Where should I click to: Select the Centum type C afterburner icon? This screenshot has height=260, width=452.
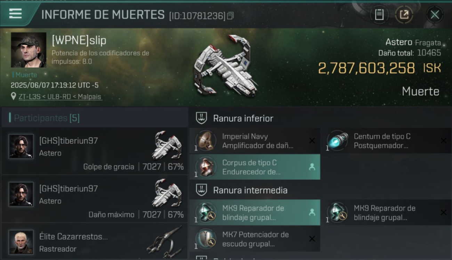click(337, 141)
